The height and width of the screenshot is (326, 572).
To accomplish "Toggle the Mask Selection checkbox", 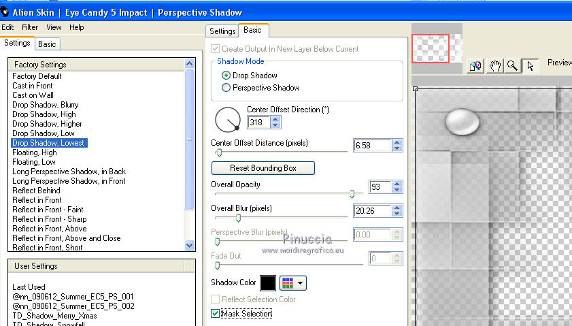I will 215,313.
